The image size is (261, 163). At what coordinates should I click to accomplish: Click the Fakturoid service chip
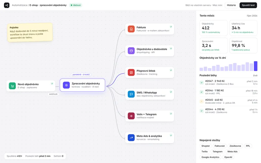click(220, 146)
